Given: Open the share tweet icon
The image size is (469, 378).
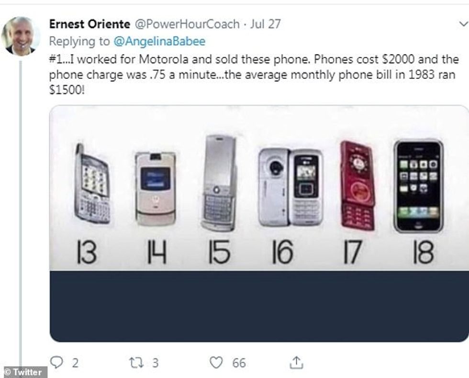Looking at the screenshot, I should tap(296, 362).
